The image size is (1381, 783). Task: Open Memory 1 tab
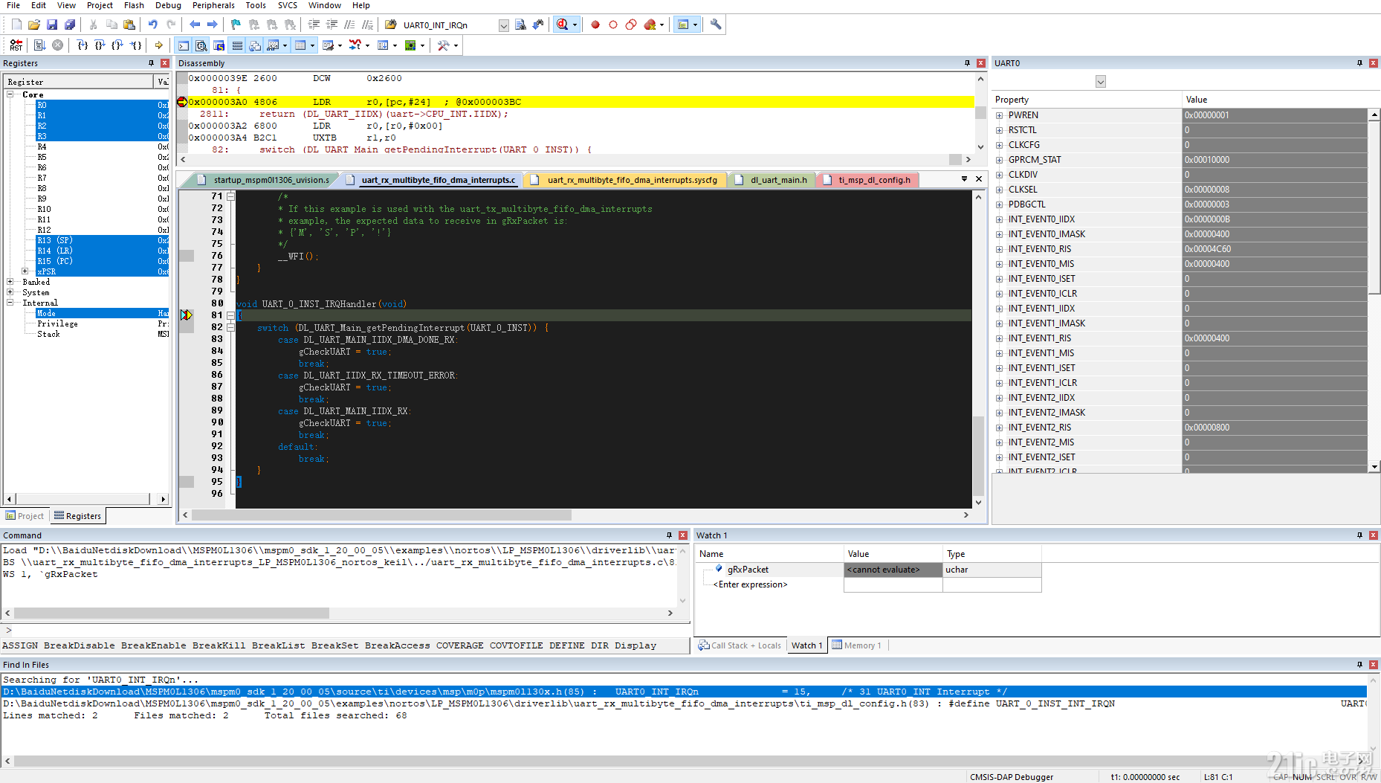pyautogui.click(x=857, y=645)
